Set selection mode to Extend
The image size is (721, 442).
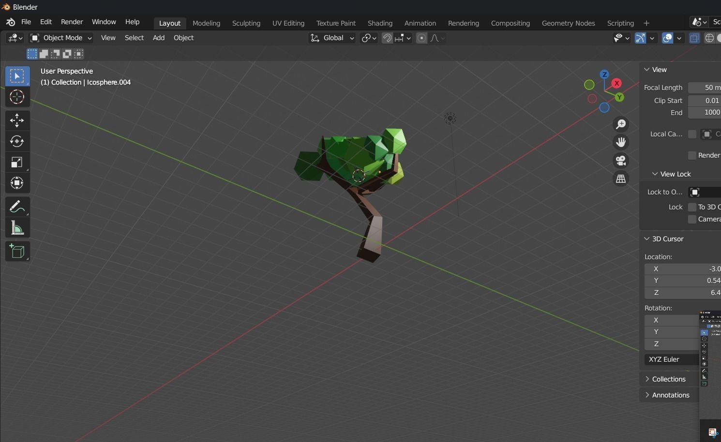[x=44, y=54]
